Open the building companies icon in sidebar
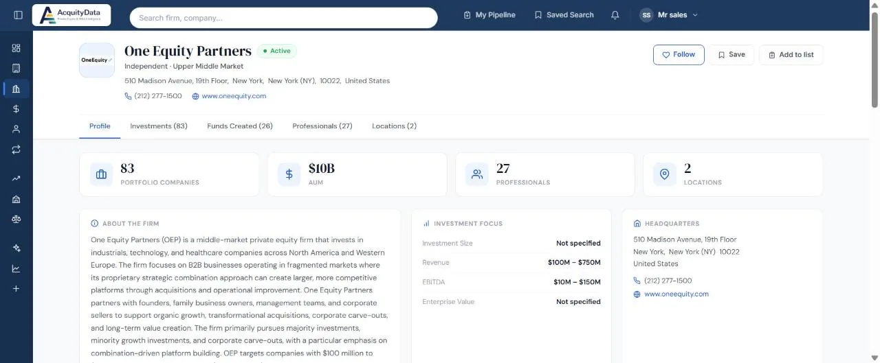This screenshot has width=880, height=363. 16,69
